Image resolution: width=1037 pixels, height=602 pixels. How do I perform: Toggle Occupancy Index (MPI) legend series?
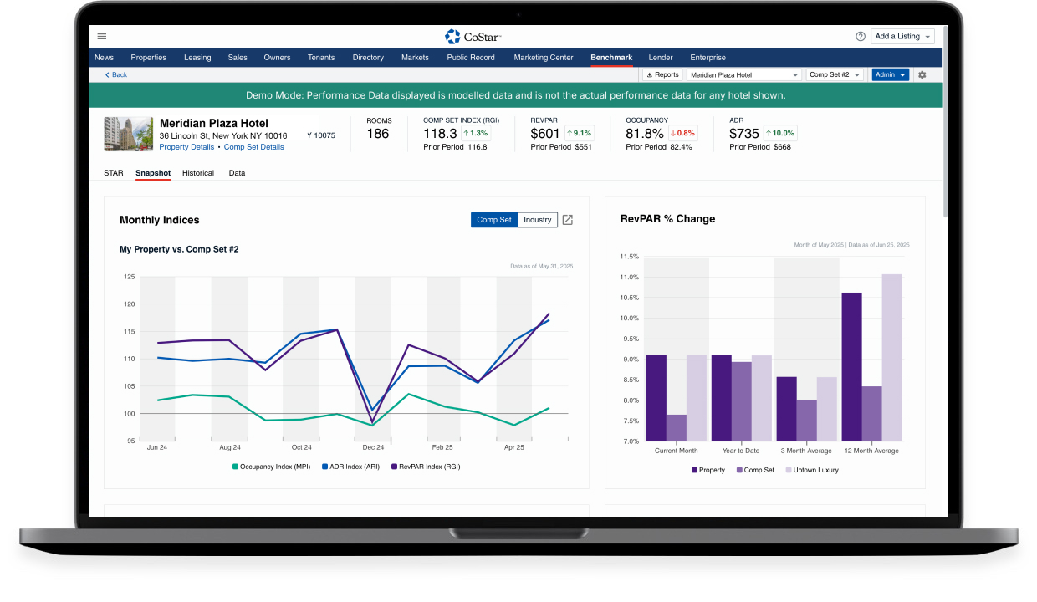pos(271,467)
